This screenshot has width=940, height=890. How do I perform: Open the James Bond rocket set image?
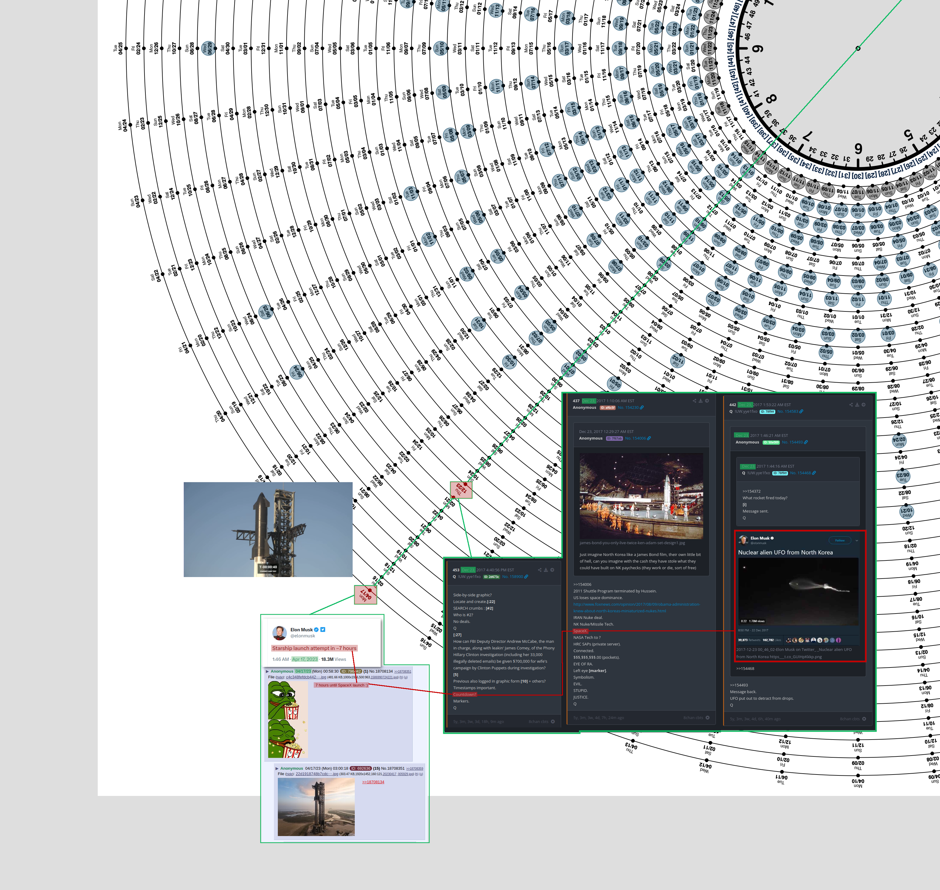[x=641, y=496]
